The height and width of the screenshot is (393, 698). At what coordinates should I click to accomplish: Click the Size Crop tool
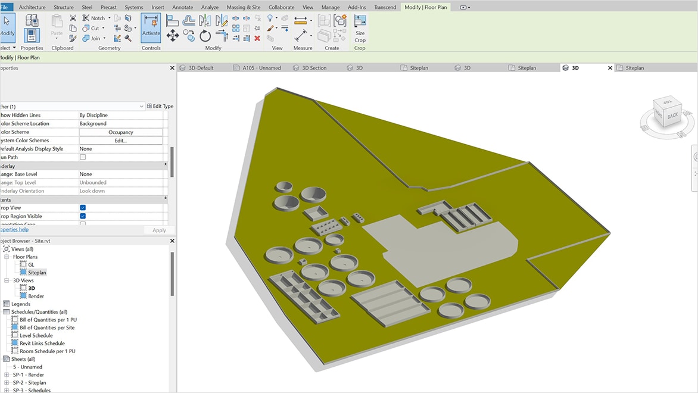359,29
